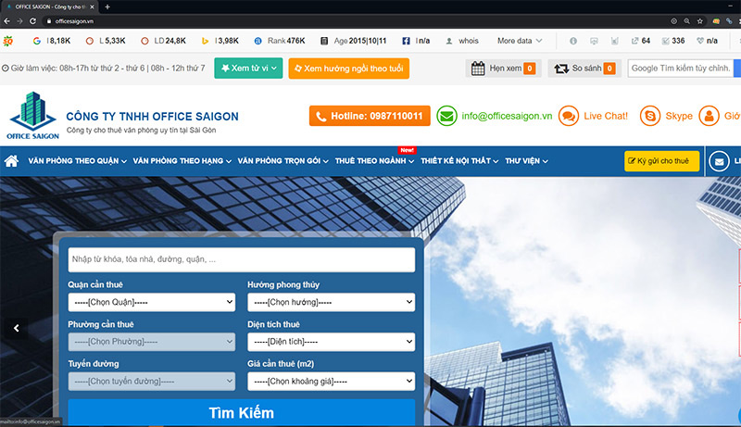Click the Office Saigon logo
This screenshot has width=741, height=427.
pyautogui.click(x=32, y=115)
